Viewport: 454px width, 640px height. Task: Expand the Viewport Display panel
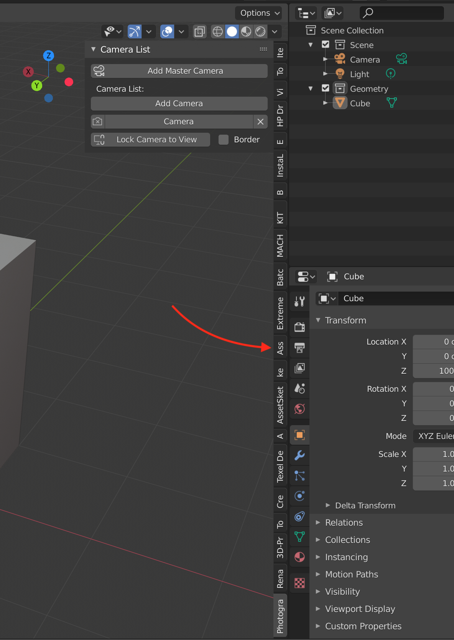318,609
